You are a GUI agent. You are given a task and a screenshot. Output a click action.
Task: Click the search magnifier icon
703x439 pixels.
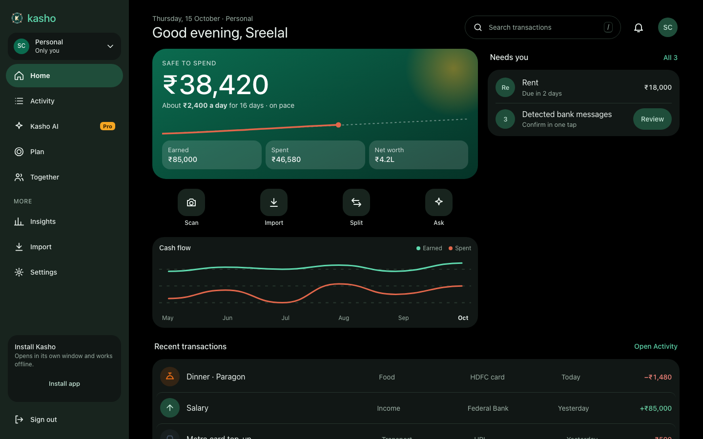[x=478, y=27]
